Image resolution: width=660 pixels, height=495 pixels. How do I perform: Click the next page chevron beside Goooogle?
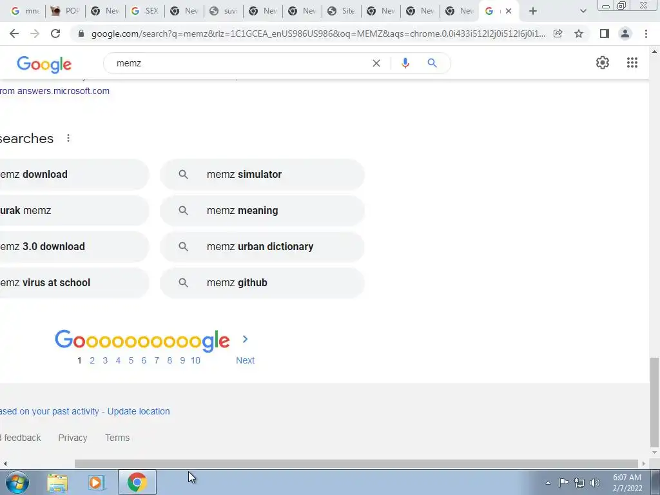pyautogui.click(x=245, y=339)
